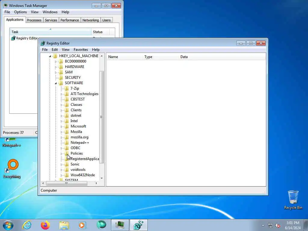308x231 pixels.
Task: Click the registry tree horizontal scrollbar thumb
Action: pos(66,183)
